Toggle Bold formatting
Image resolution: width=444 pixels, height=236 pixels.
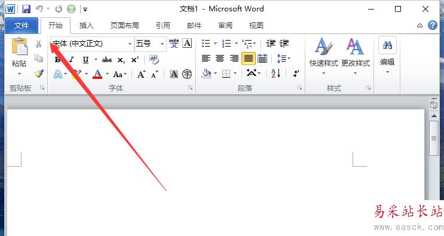57,60
